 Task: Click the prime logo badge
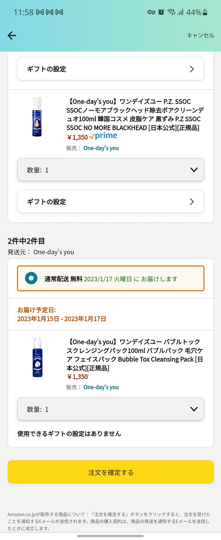click(104, 136)
